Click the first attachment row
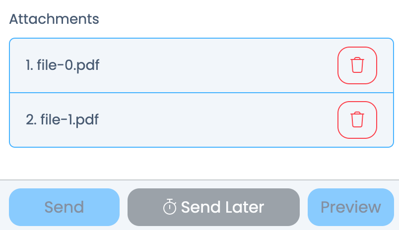The image size is (399, 230). (201, 65)
